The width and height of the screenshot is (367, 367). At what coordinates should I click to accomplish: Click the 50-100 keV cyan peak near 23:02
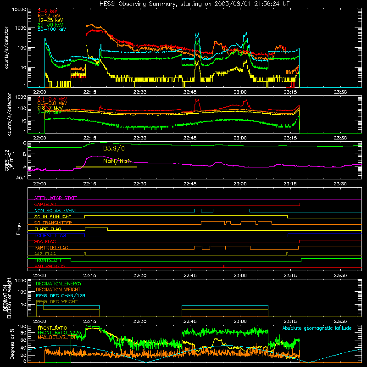tap(246, 34)
